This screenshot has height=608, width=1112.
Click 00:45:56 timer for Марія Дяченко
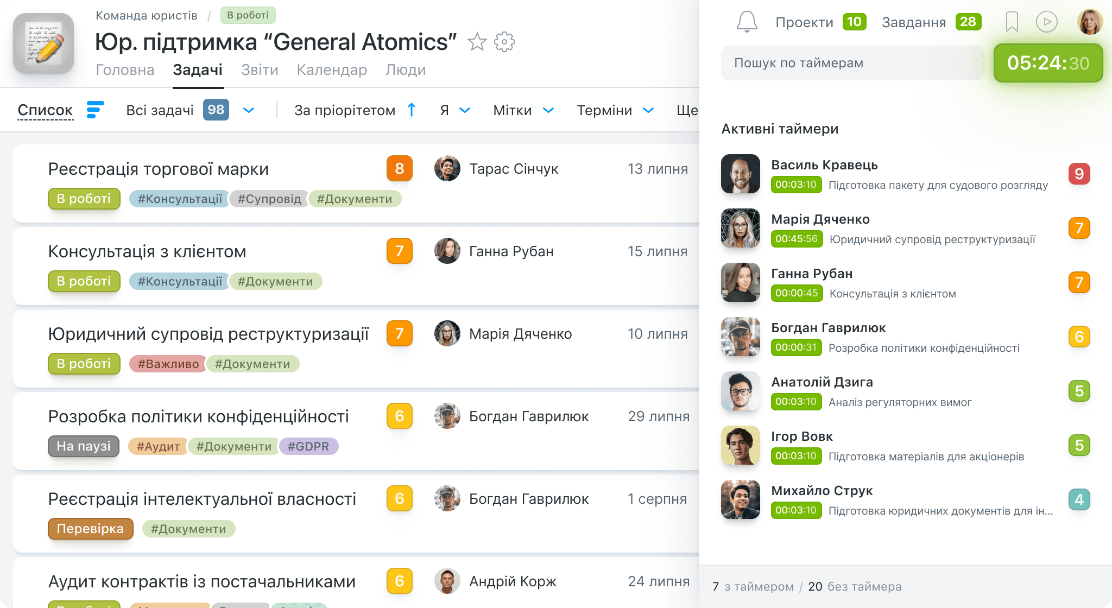point(797,239)
